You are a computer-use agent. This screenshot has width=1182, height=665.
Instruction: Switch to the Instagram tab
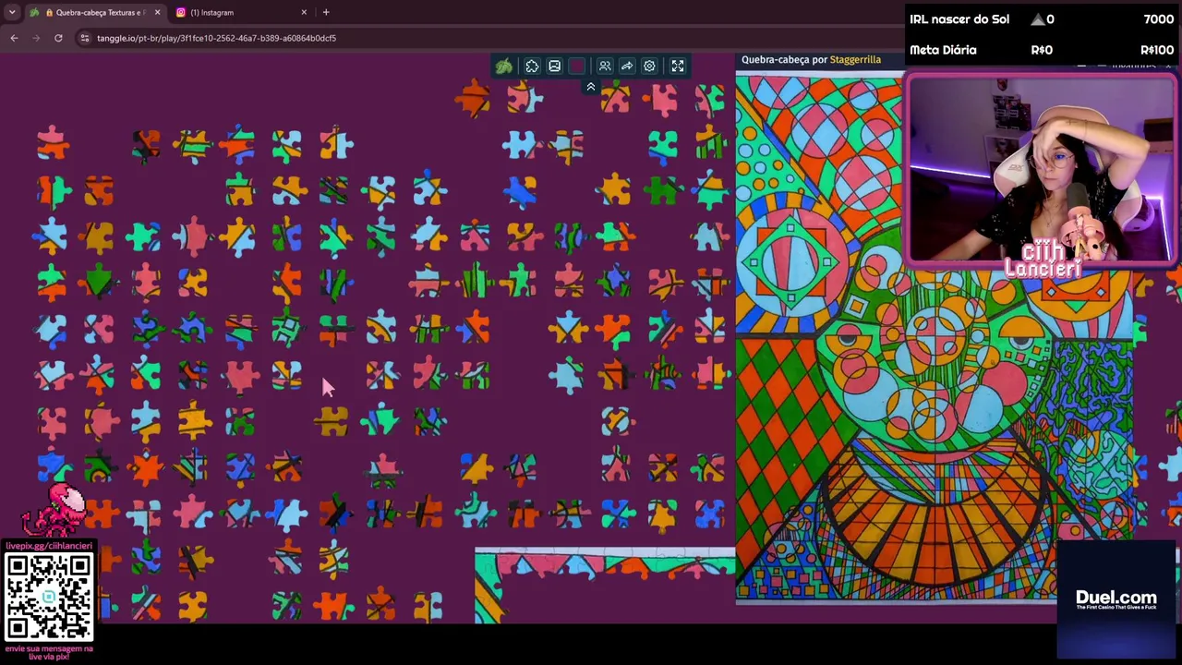[x=242, y=12]
